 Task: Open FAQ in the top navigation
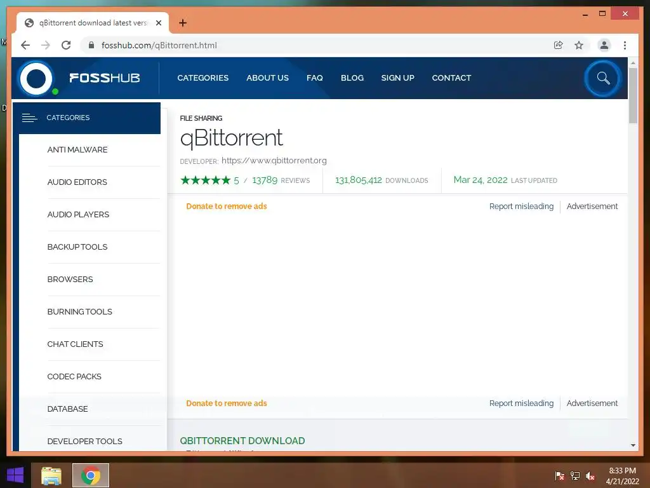point(315,78)
